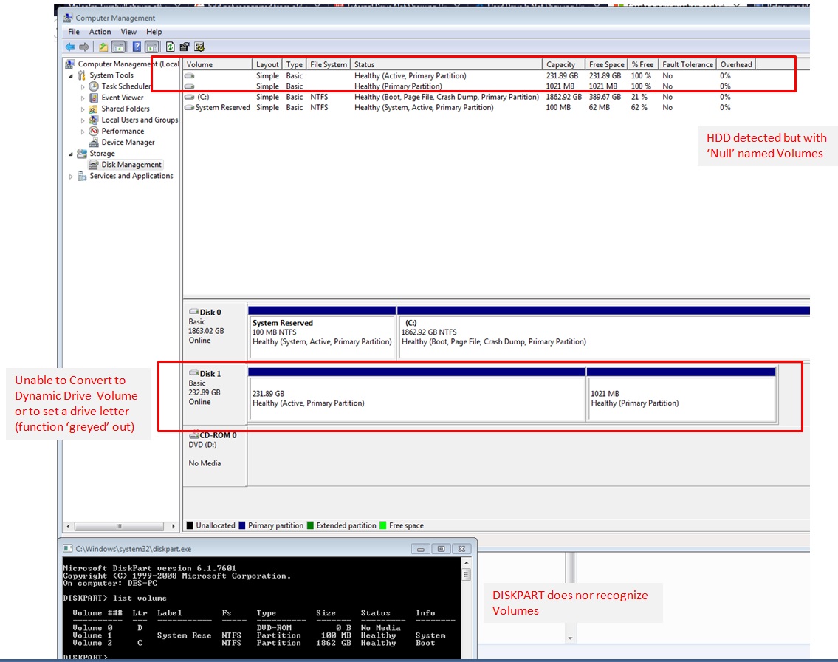This screenshot has width=838, height=662.
Task: Open Device Manager from the tree
Action: (128, 143)
